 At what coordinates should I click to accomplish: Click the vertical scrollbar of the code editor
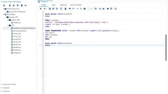166,48
